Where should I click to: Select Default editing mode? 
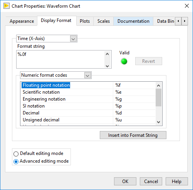[x=16, y=154]
